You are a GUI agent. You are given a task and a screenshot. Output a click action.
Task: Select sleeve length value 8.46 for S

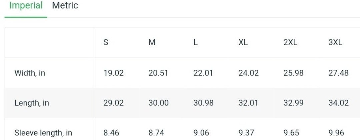point(111,133)
